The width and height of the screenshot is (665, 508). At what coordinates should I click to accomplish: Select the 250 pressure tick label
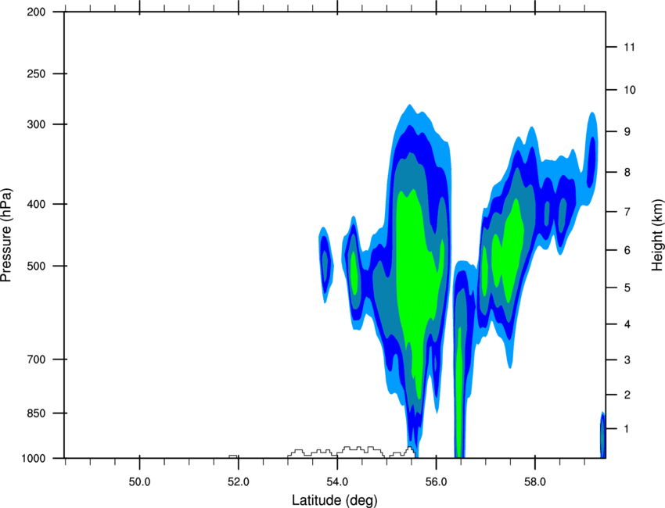[36, 73]
